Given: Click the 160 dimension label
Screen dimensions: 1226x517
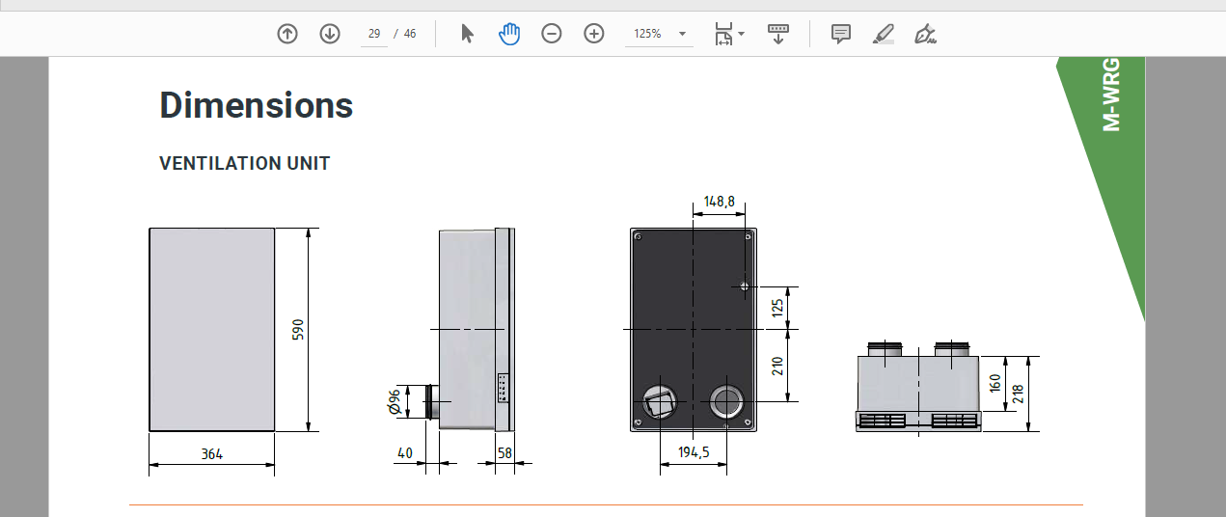Looking at the screenshot, I should [994, 386].
